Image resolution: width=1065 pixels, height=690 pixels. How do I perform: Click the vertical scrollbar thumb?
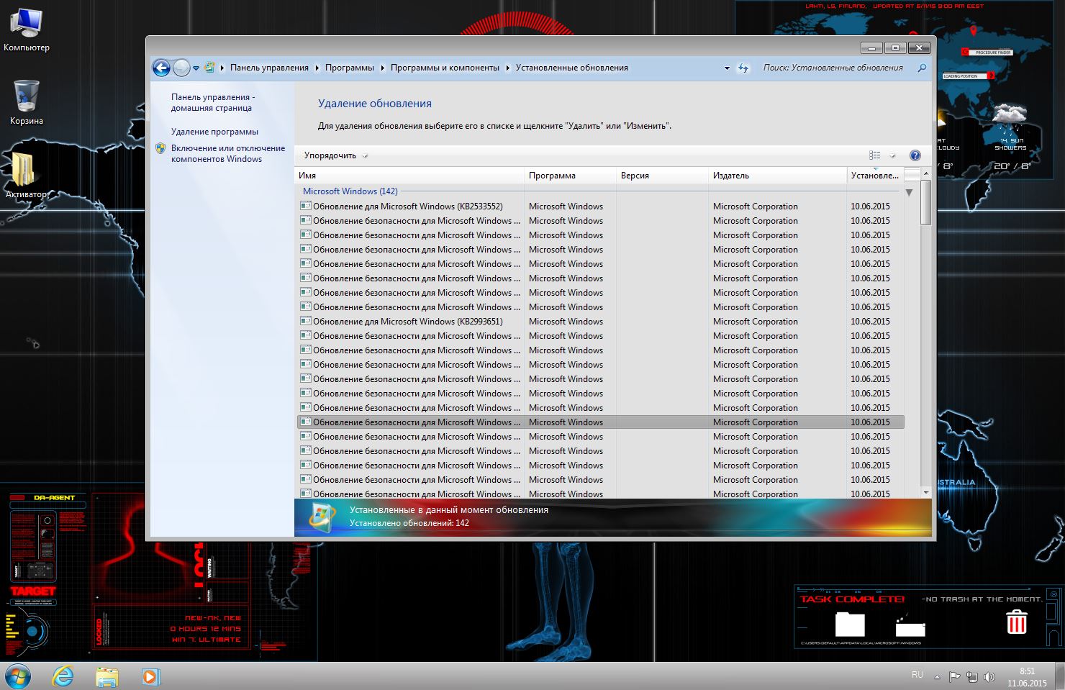click(x=926, y=202)
